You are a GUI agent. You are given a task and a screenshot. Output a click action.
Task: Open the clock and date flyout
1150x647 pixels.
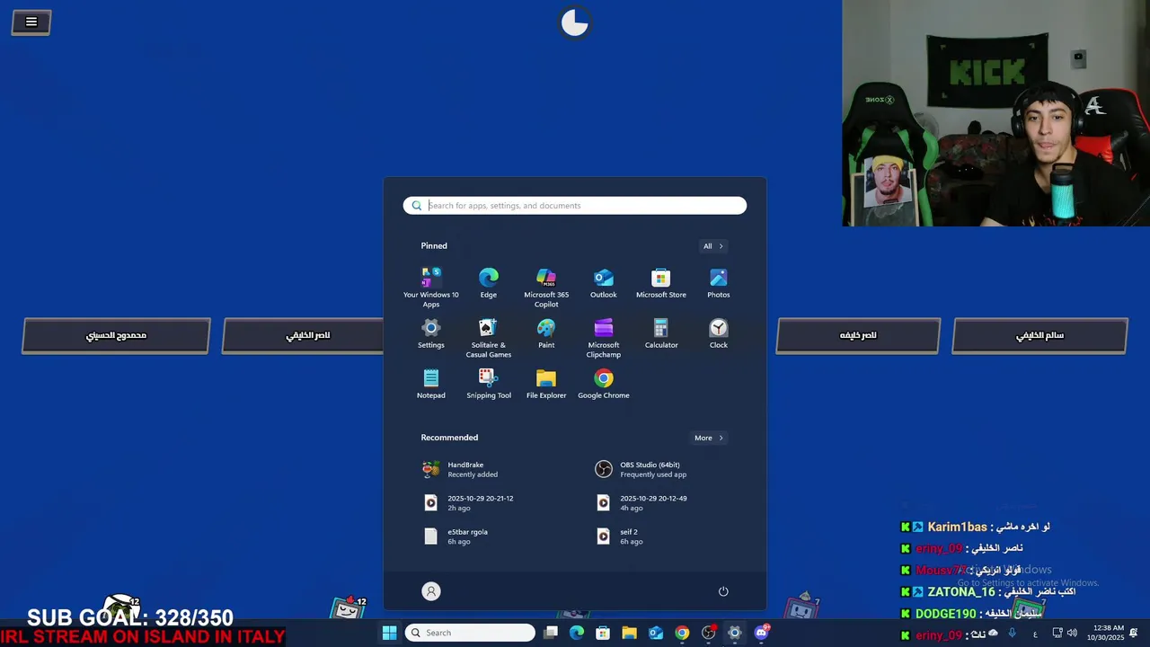1105,633
